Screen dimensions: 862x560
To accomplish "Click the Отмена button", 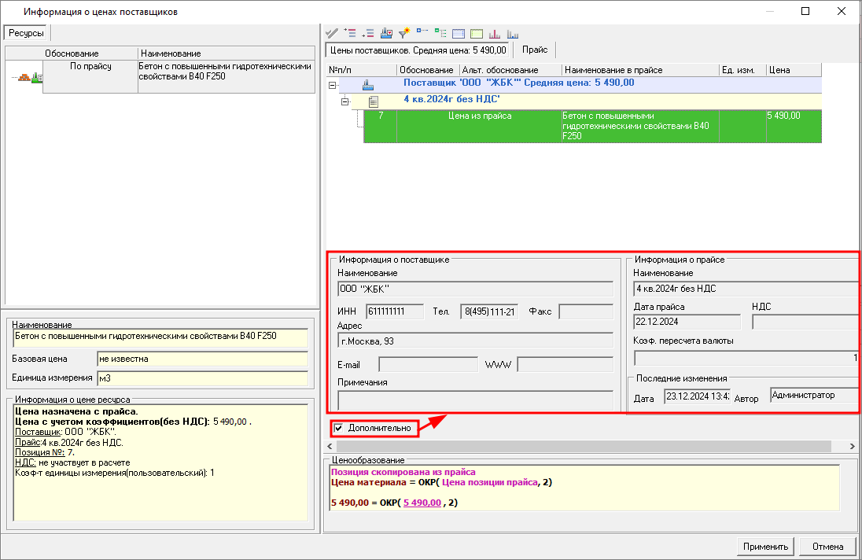I will click(x=827, y=547).
